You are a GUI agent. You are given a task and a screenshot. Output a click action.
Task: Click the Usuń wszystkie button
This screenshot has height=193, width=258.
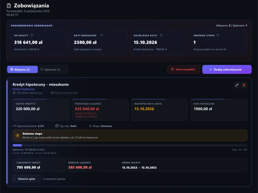(x=184, y=69)
